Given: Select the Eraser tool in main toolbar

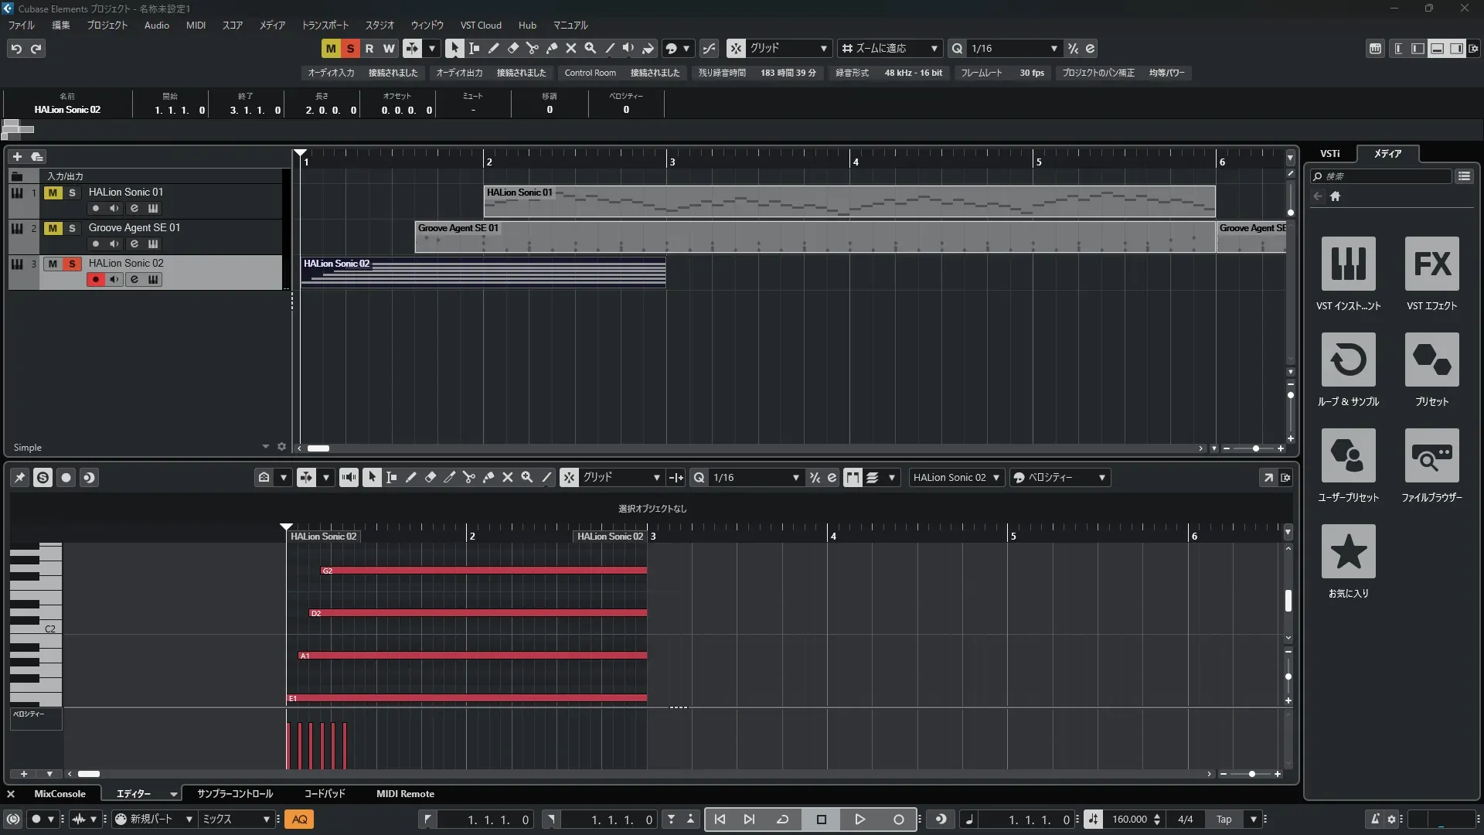Looking at the screenshot, I should [x=512, y=48].
